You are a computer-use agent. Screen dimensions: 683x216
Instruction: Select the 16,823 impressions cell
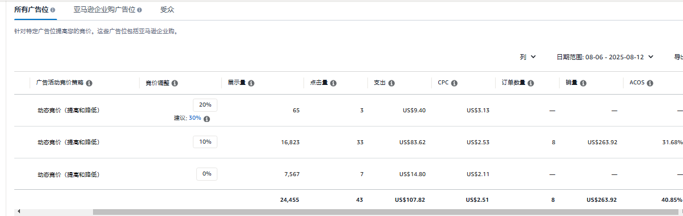coord(290,142)
